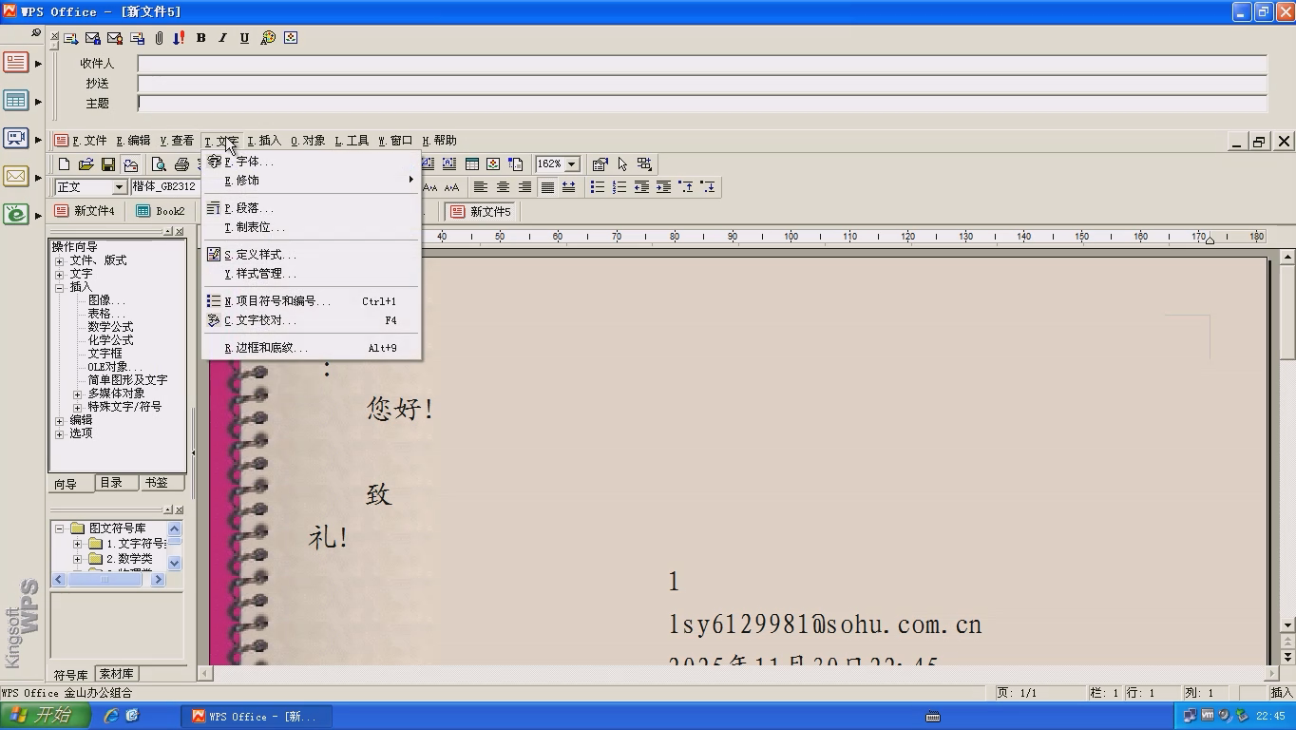Click the Print icon in the toolbar
This screenshot has width=1296, height=730.
(x=181, y=164)
